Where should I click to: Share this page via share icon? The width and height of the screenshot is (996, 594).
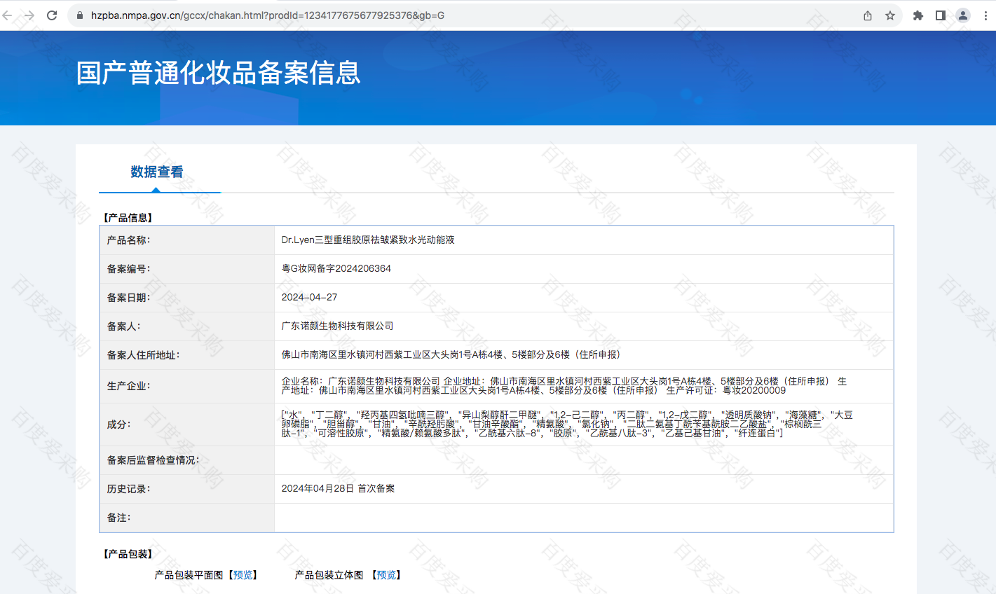pyautogui.click(x=868, y=15)
